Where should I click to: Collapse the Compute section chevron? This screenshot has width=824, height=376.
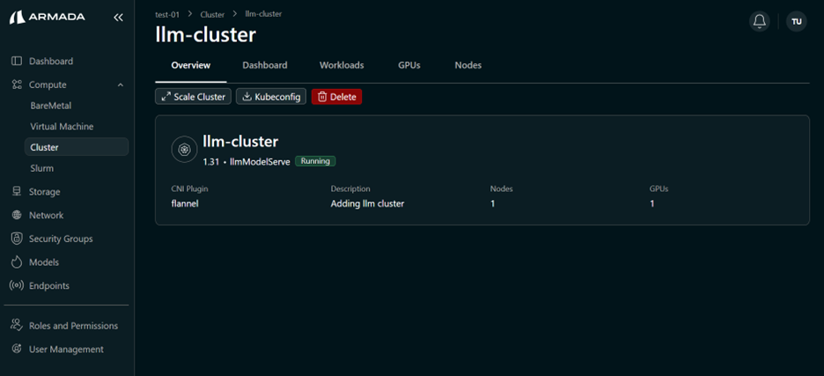pos(121,85)
